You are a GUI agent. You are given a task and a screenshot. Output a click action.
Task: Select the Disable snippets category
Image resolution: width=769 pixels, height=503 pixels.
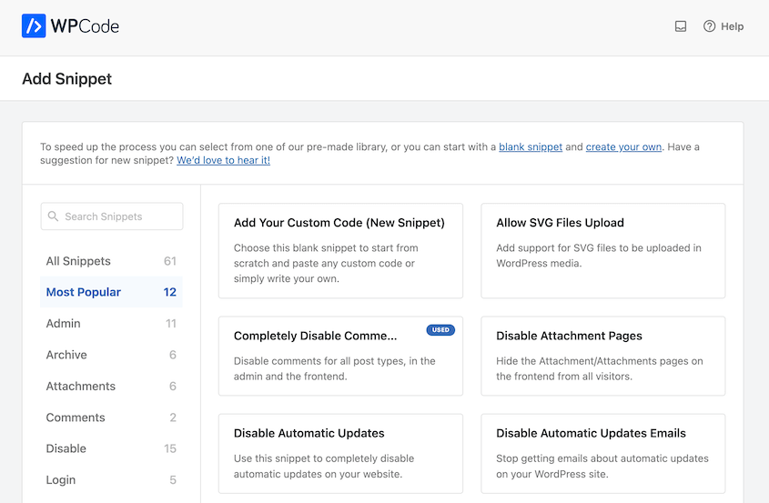(x=66, y=448)
